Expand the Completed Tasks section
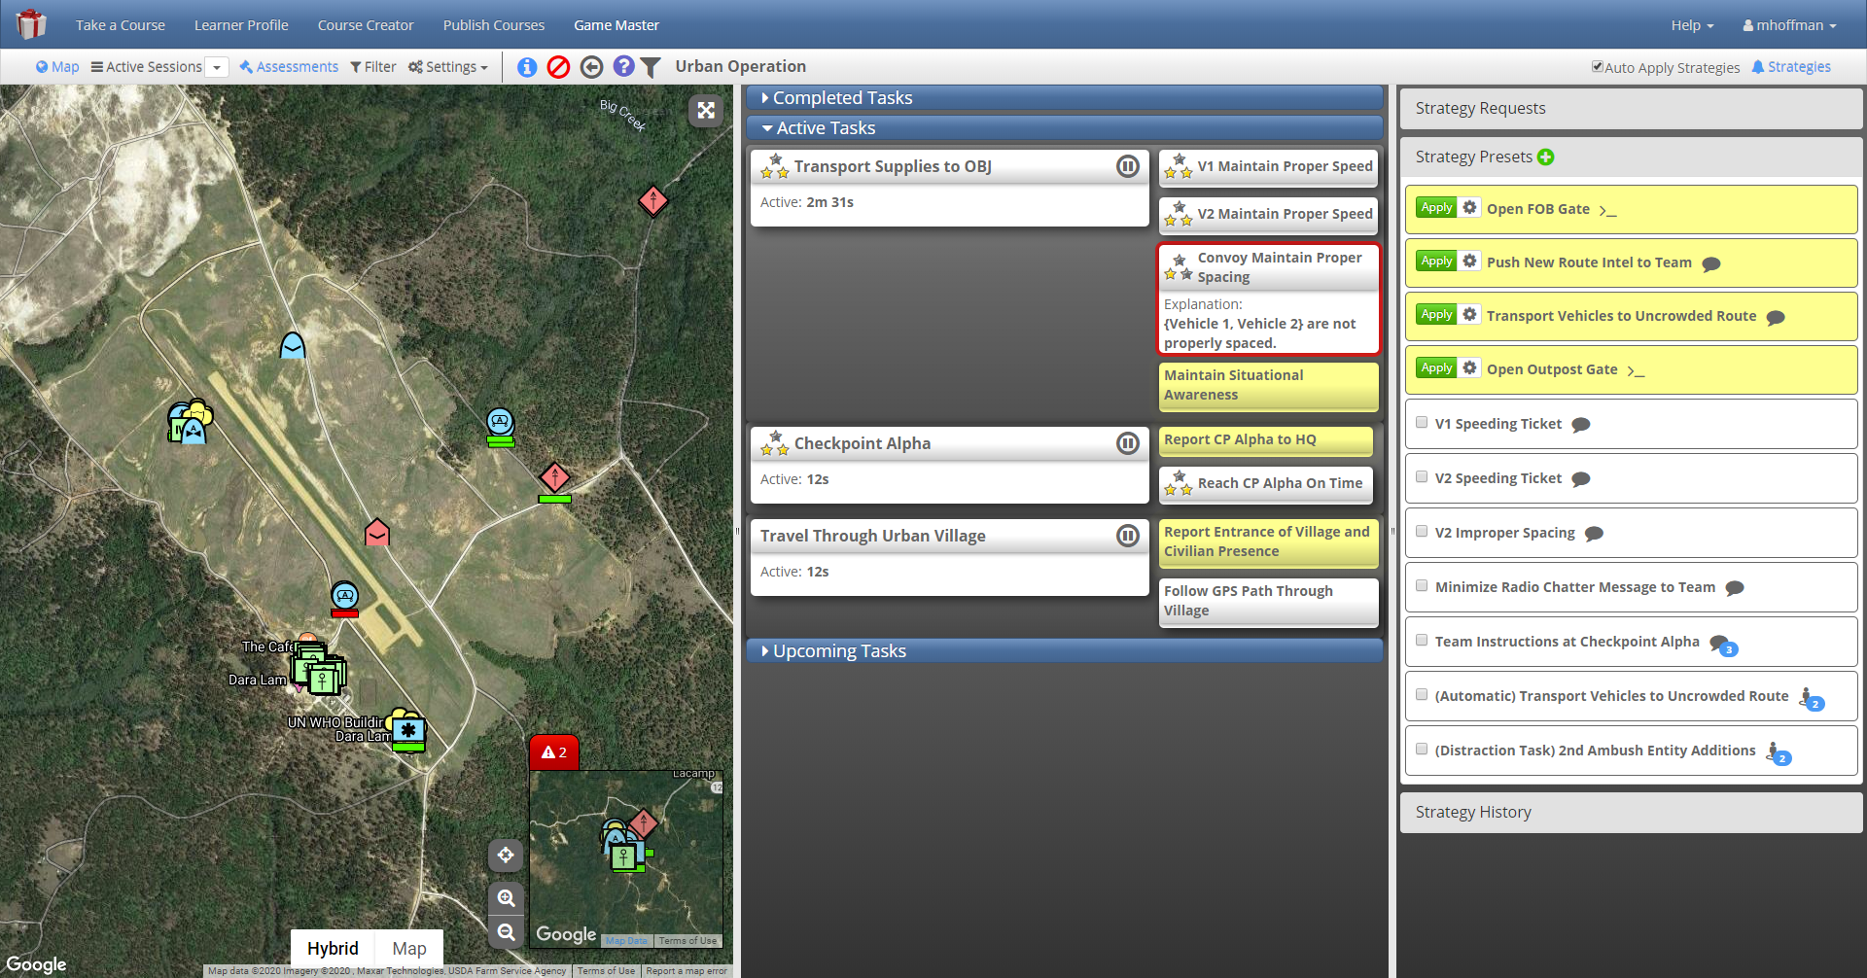The height and width of the screenshot is (978, 1867). [x=1065, y=98]
